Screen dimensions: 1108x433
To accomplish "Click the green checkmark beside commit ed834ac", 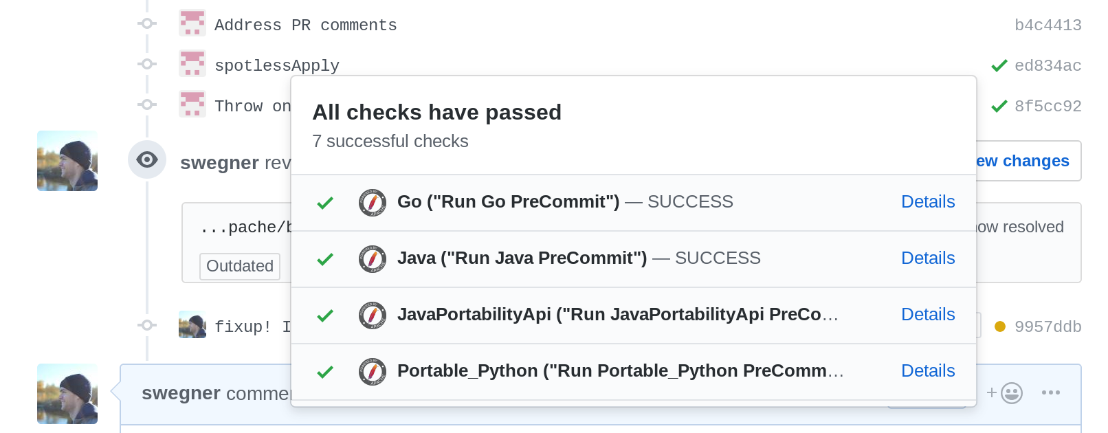I will (x=999, y=66).
